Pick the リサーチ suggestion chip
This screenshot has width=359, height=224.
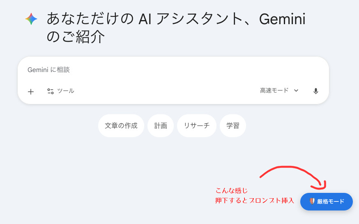tap(197, 126)
